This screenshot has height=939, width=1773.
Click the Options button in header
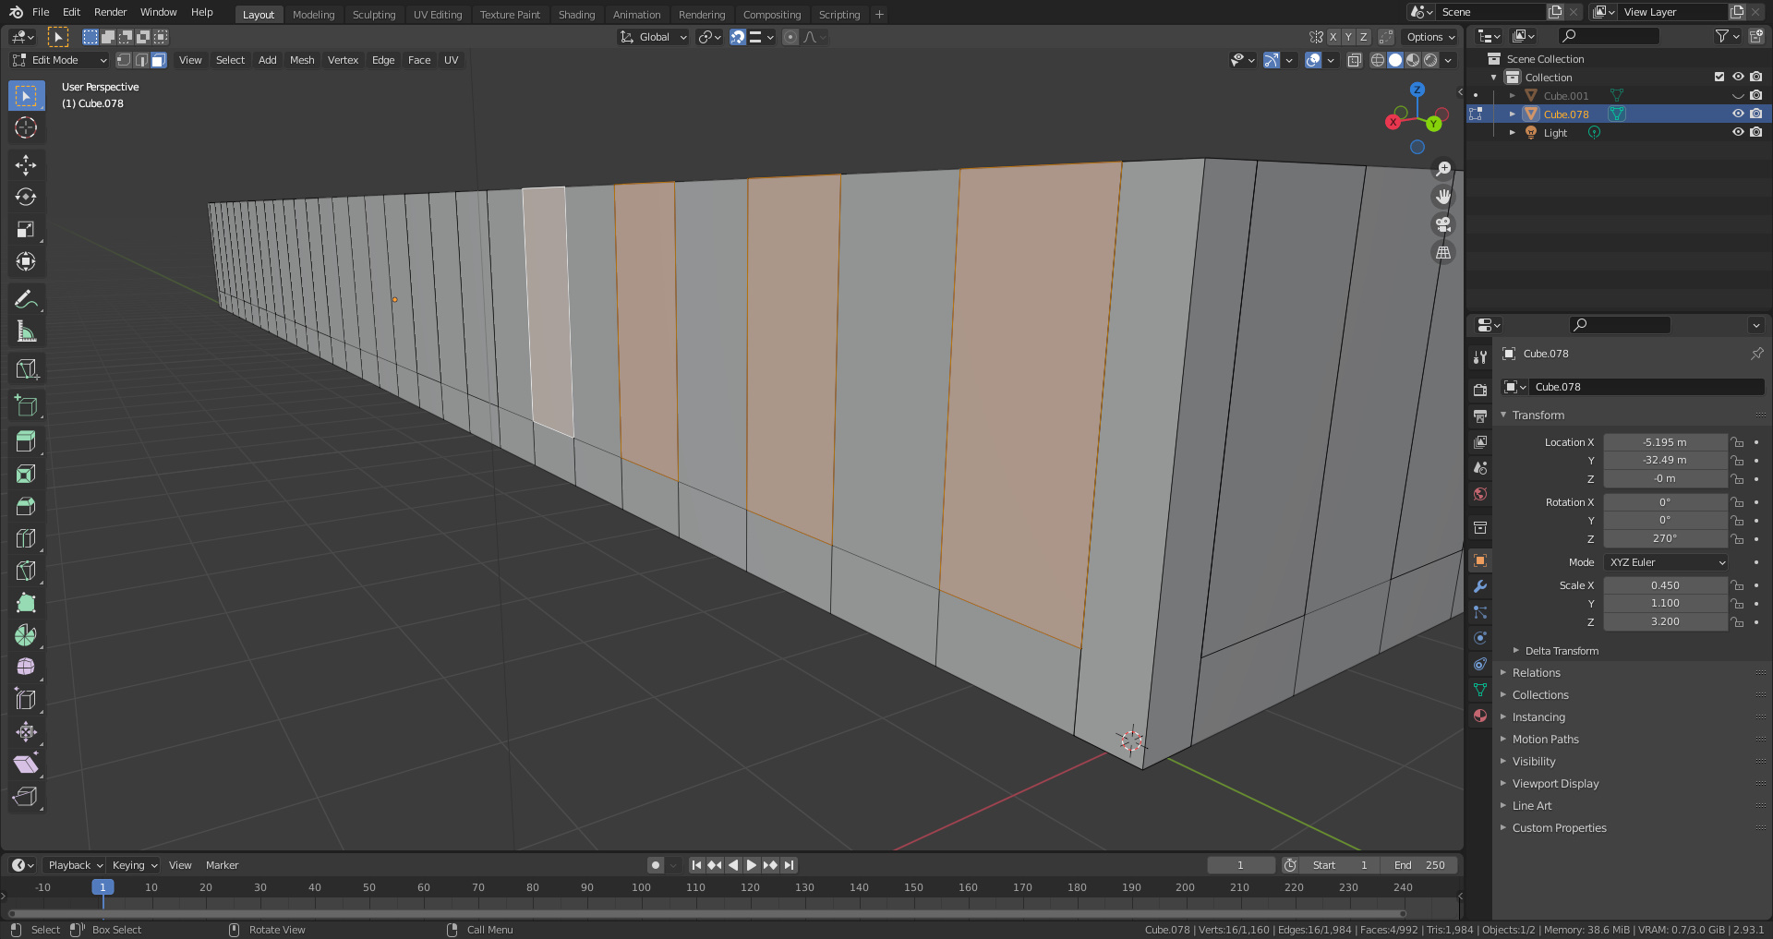(1429, 37)
